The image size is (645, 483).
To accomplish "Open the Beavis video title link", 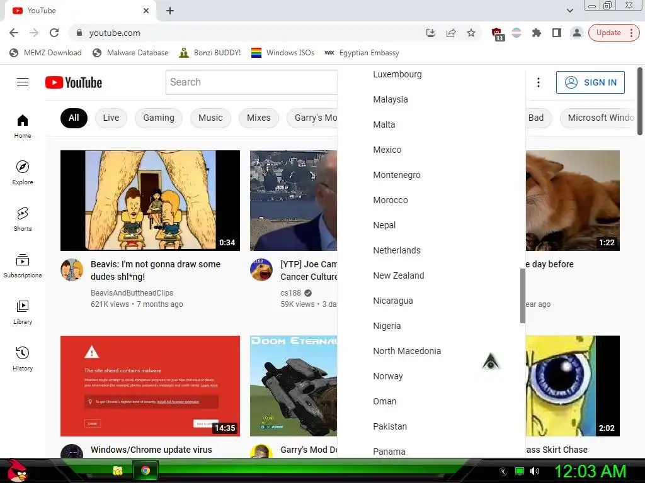I will (x=156, y=270).
